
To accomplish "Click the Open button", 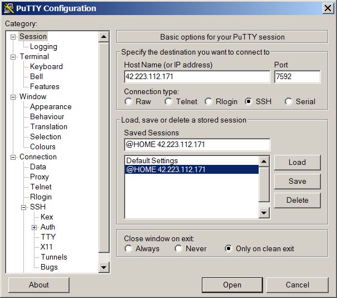I will point(232,285).
